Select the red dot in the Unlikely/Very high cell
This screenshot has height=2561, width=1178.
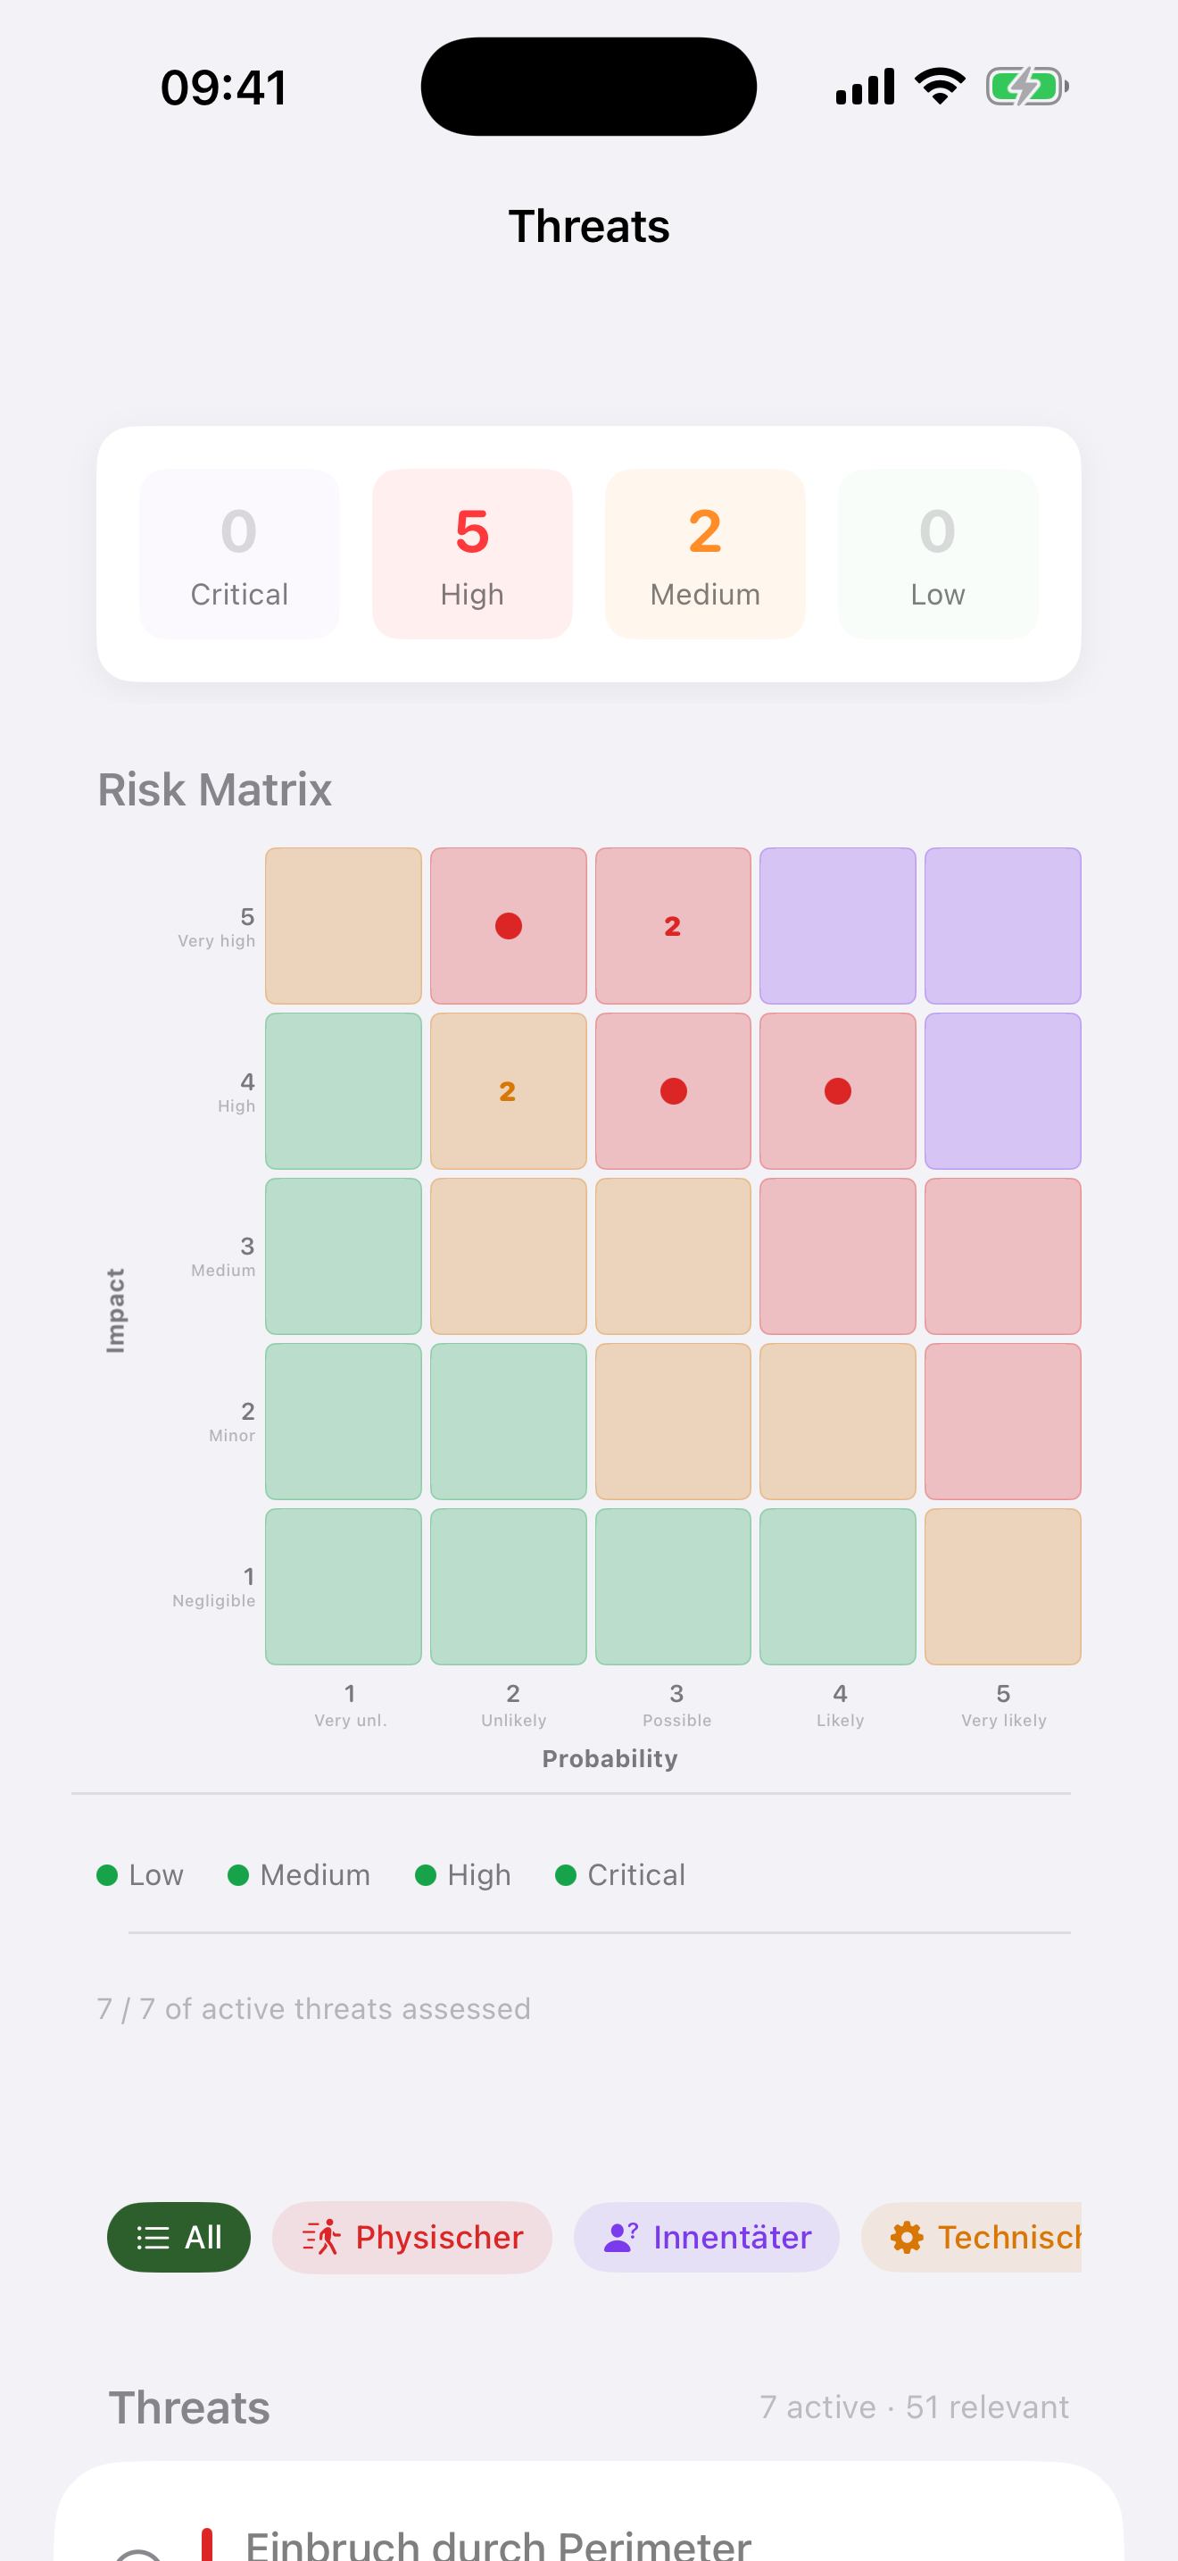(x=508, y=926)
